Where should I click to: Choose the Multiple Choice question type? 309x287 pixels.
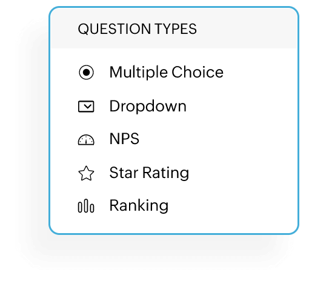coord(167,72)
